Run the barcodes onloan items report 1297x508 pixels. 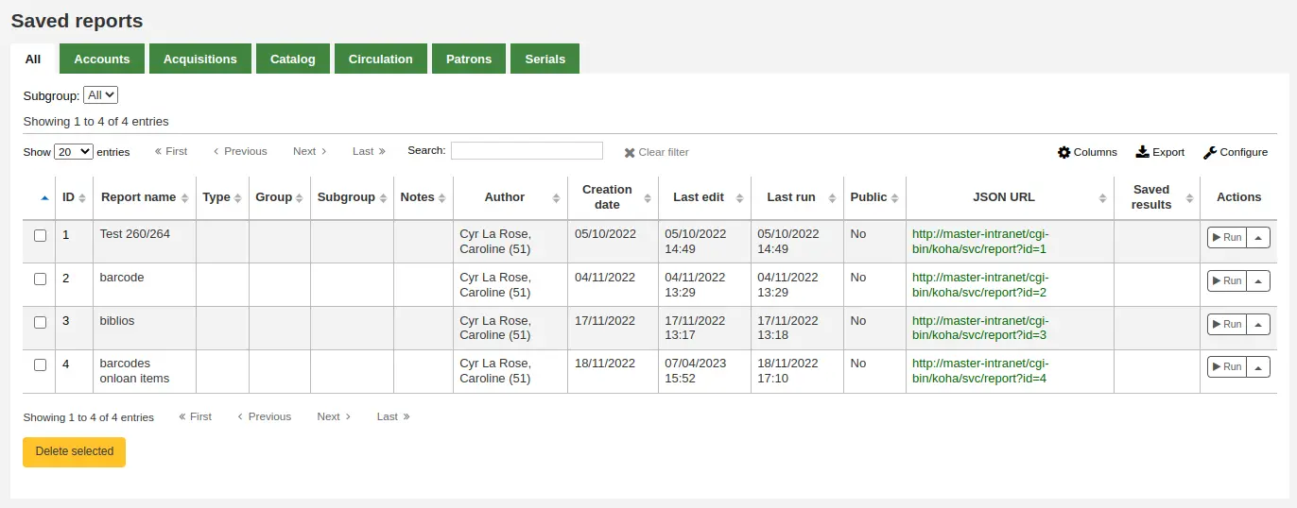1227,367
